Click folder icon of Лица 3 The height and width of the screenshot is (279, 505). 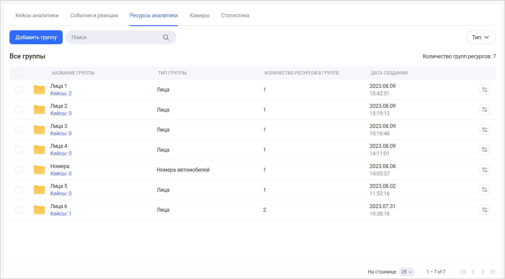point(39,130)
